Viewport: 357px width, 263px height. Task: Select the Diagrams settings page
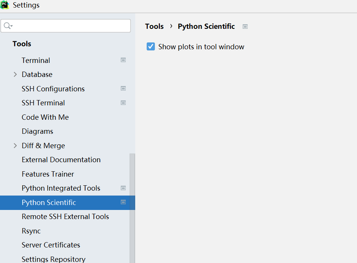tap(37, 131)
